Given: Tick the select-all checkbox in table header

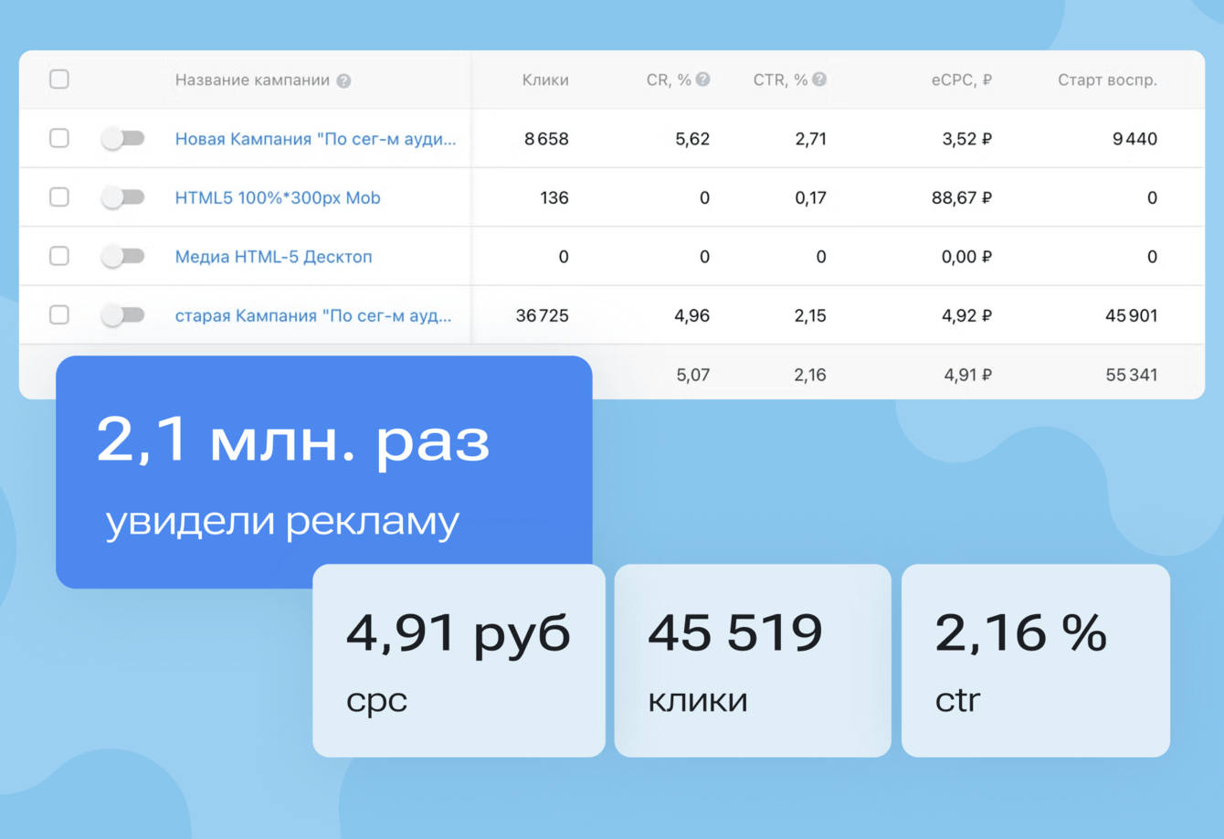Looking at the screenshot, I should pyautogui.click(x=59, y=80).
